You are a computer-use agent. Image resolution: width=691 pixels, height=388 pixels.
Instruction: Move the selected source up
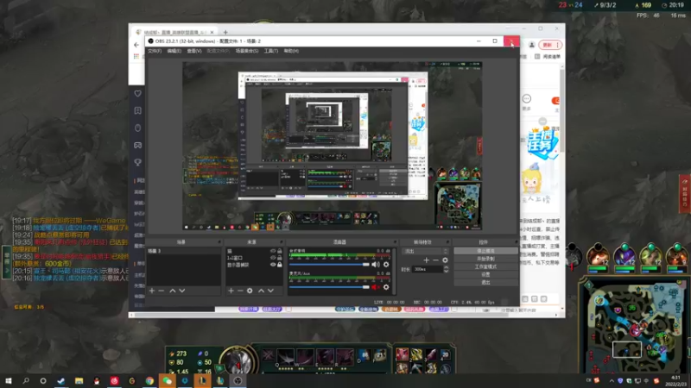click(261, 291)
